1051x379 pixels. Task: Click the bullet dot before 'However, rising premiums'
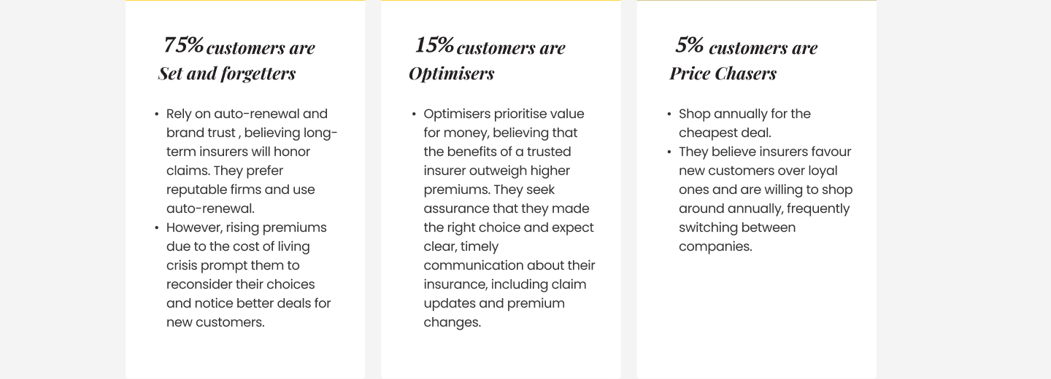click(x=157, y=228)
